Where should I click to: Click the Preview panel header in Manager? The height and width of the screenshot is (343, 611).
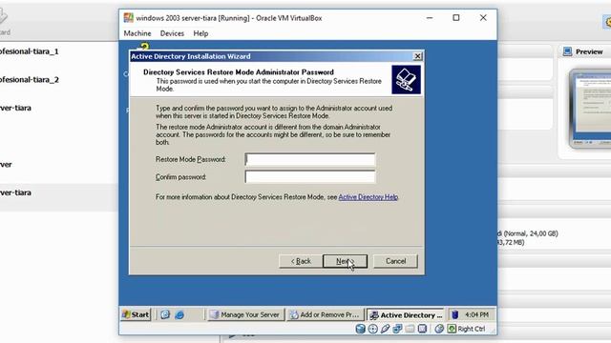[x=585, y=51]
